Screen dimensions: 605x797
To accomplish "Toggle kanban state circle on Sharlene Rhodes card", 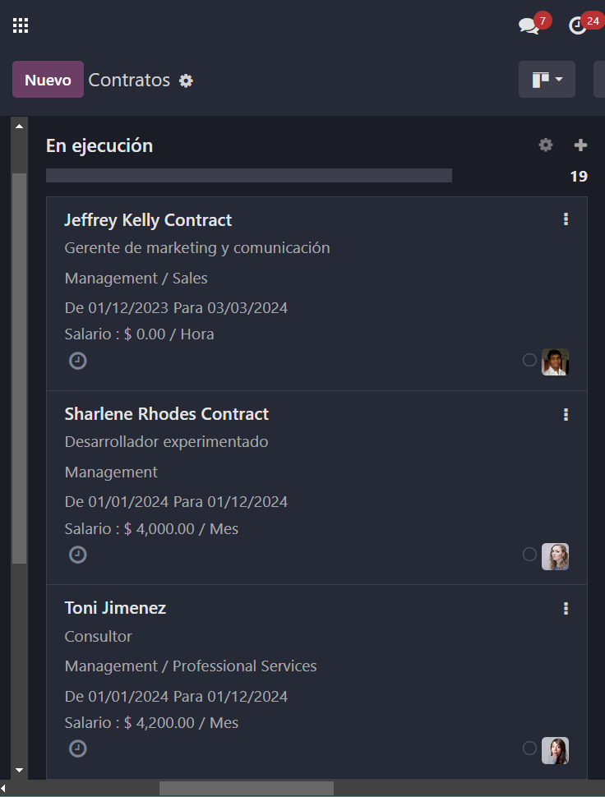I will (x=529, y=554).
